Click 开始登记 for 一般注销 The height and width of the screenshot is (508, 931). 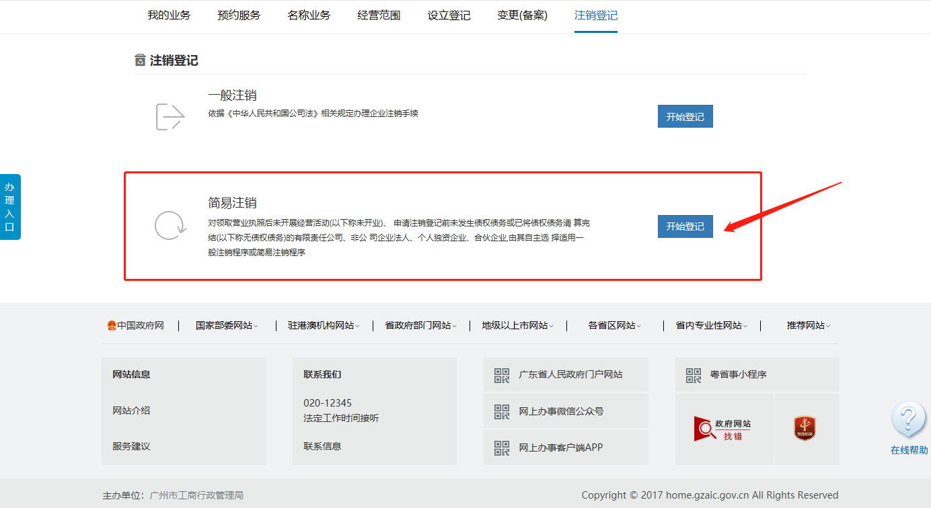coord(685,116)
